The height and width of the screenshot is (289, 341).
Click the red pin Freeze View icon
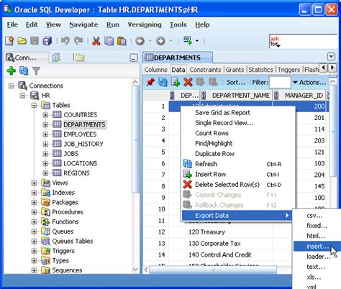coord(150,82)
